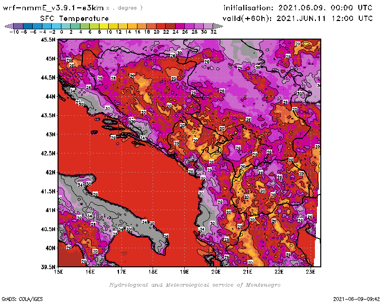This screenshot has width=390, height=302.
Task: Click the 45.5N latitude axis label
Action: 48,40
